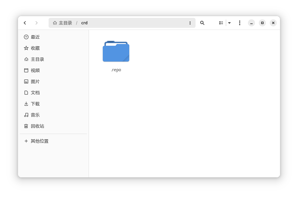The height and width of the screenshot is (197, 298).
Task: Navigate to 主目录 in the path bar
Action: coord(62,23)
